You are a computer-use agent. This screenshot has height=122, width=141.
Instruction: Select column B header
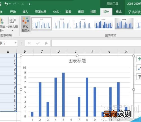(25, 52)
